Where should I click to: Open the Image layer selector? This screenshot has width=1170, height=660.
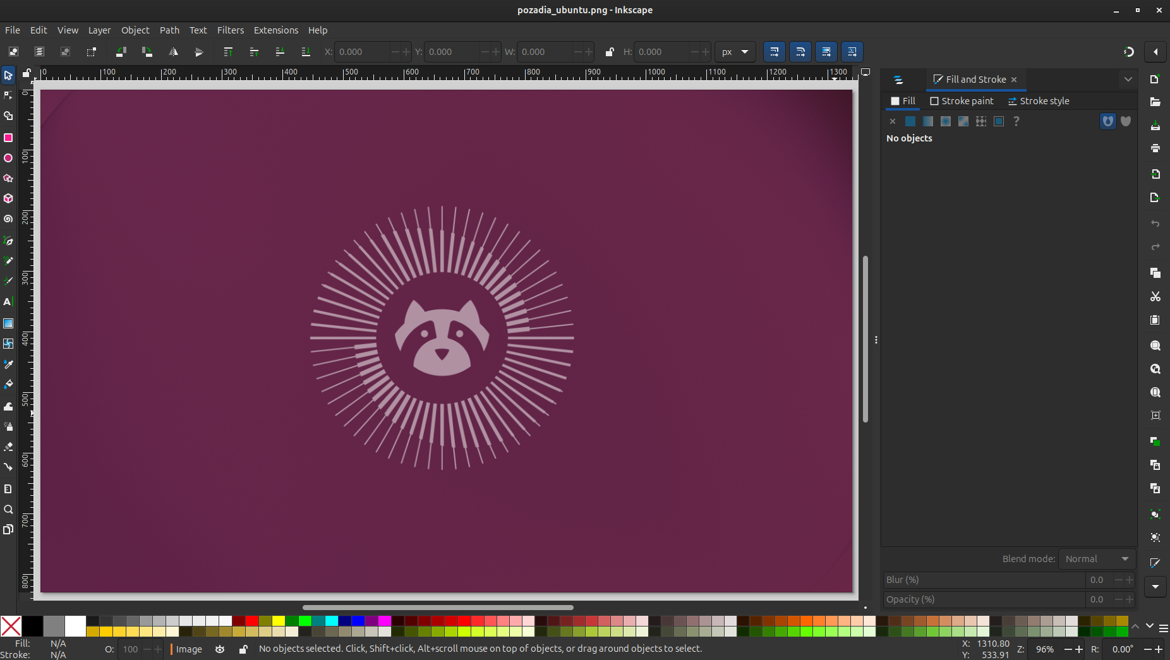pyautogui.click(x=188, y=649)
